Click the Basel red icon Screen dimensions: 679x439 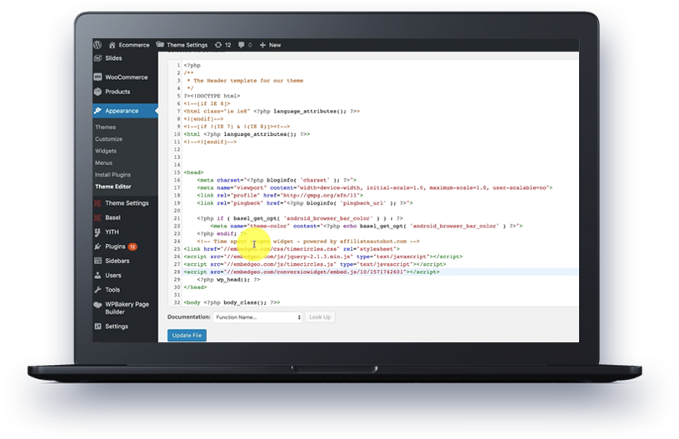click(x=97, y=217)
